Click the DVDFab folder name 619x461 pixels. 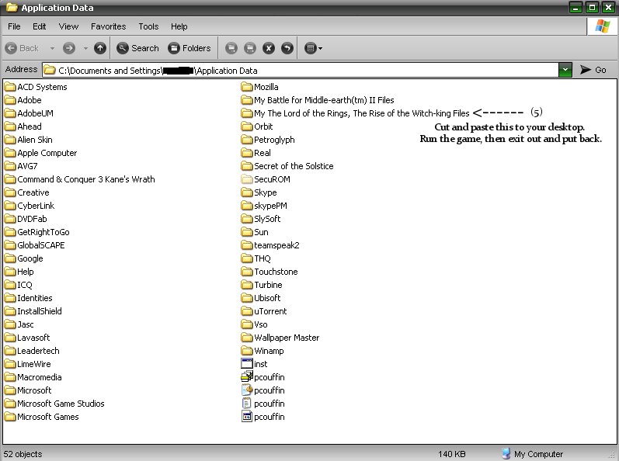[x=32, y=219]
